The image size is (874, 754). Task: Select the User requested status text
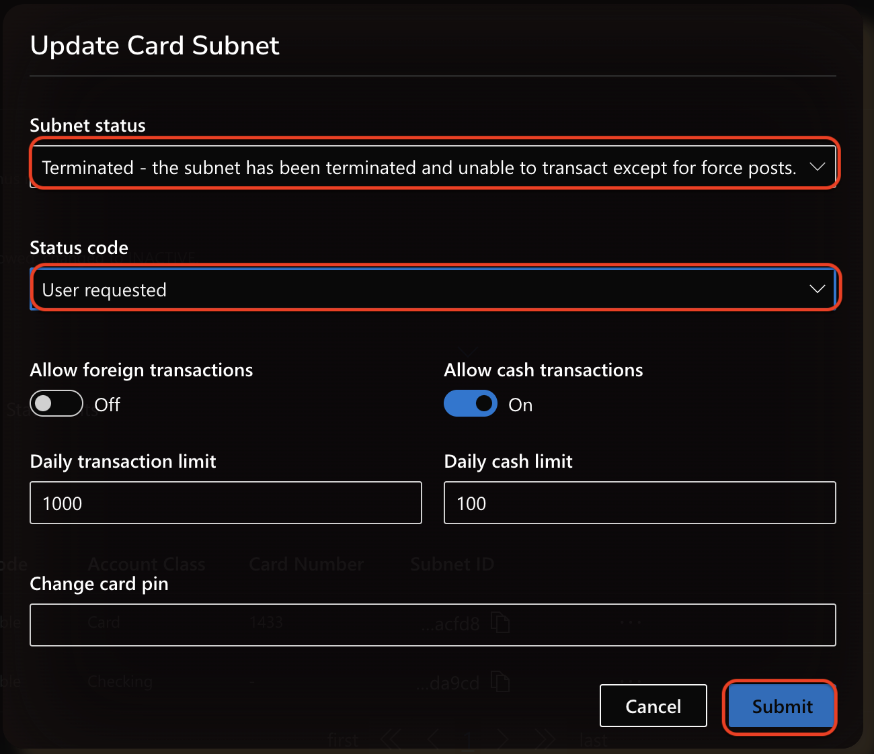[x=104, y=290]
